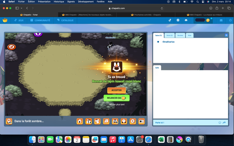Select the Salle chat tab
Screen dimensions: 234x146
point(157,68)
